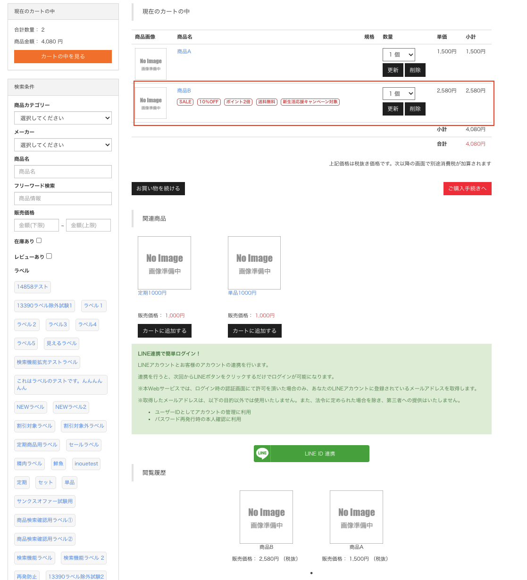Open the 単品1000円 related product image

coord(254,263)
